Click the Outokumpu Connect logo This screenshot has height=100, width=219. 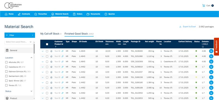(13, 5)
